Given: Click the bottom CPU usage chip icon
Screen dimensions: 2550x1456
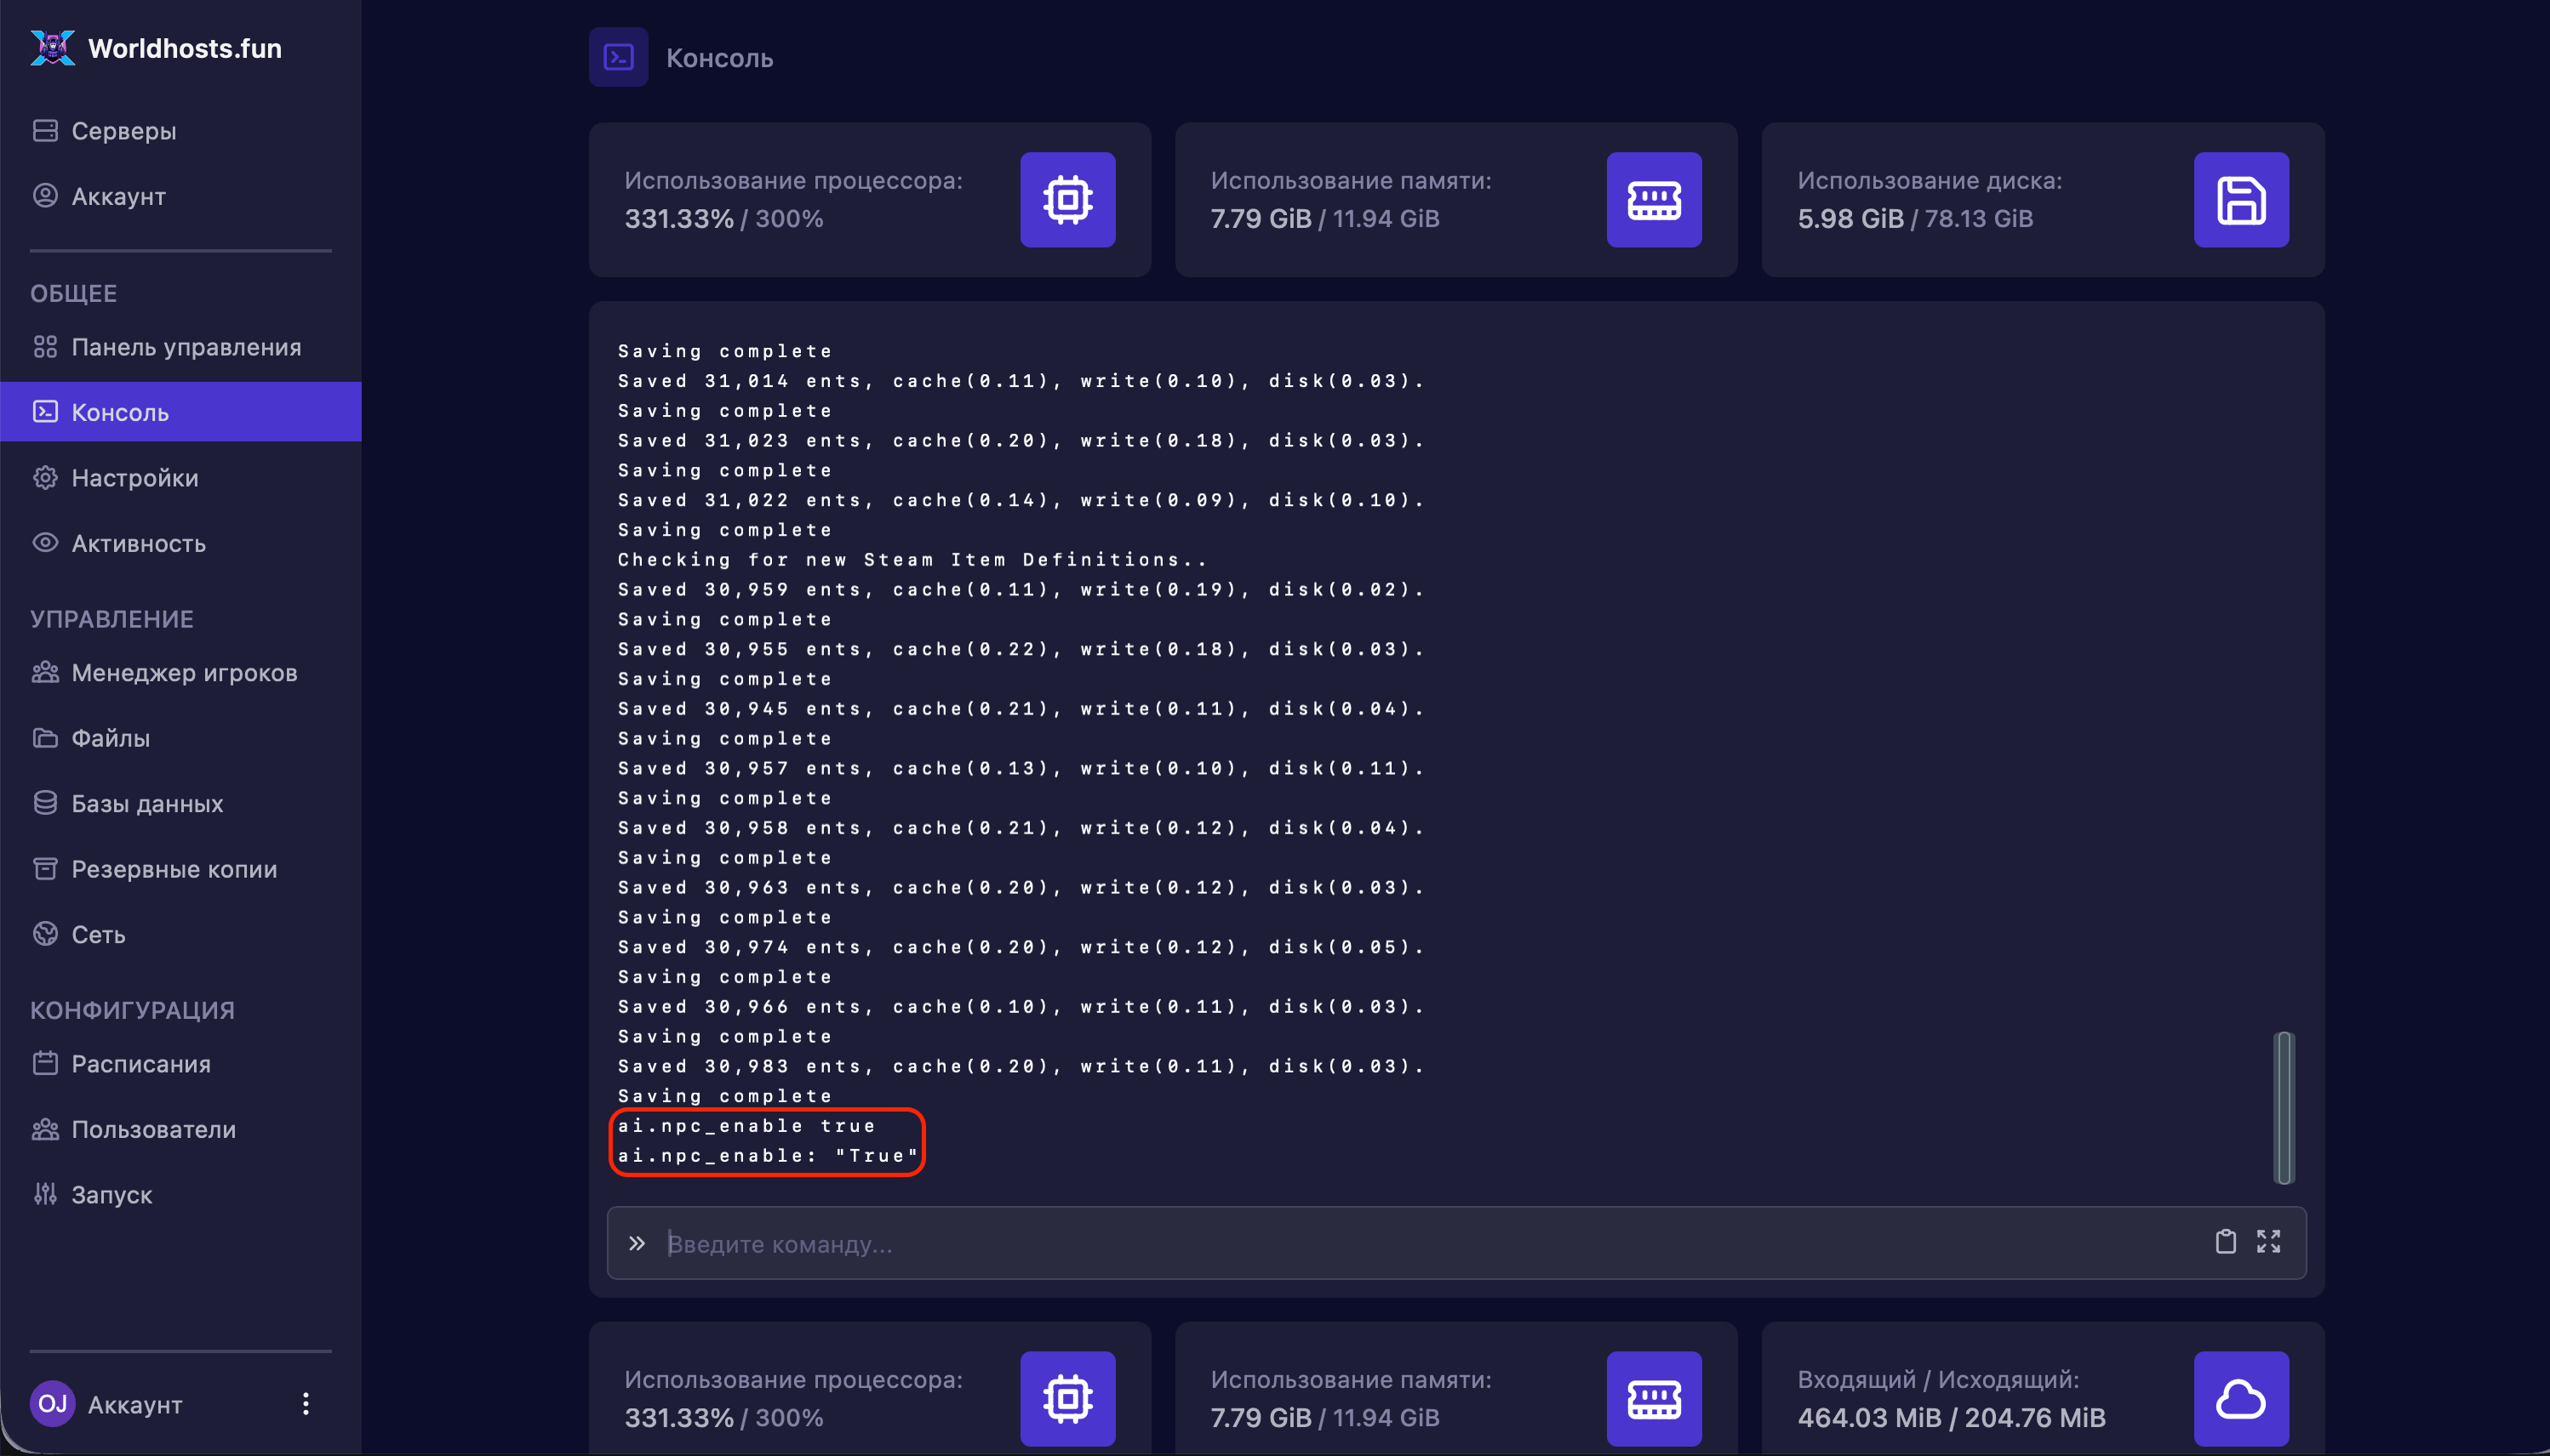Looking at the screenshot, I should pos(1068,1398).
